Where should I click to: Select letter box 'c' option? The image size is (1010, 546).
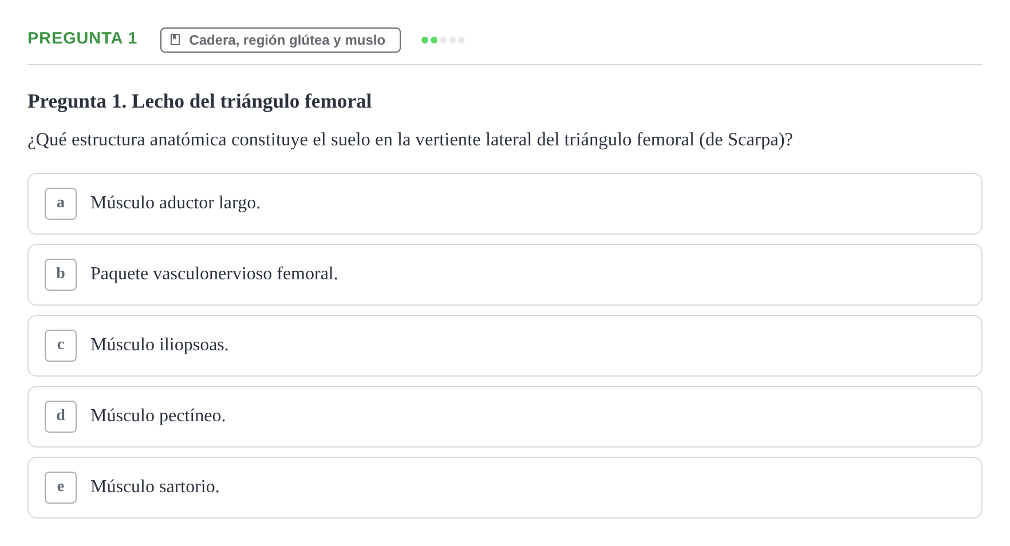point(61,346)
